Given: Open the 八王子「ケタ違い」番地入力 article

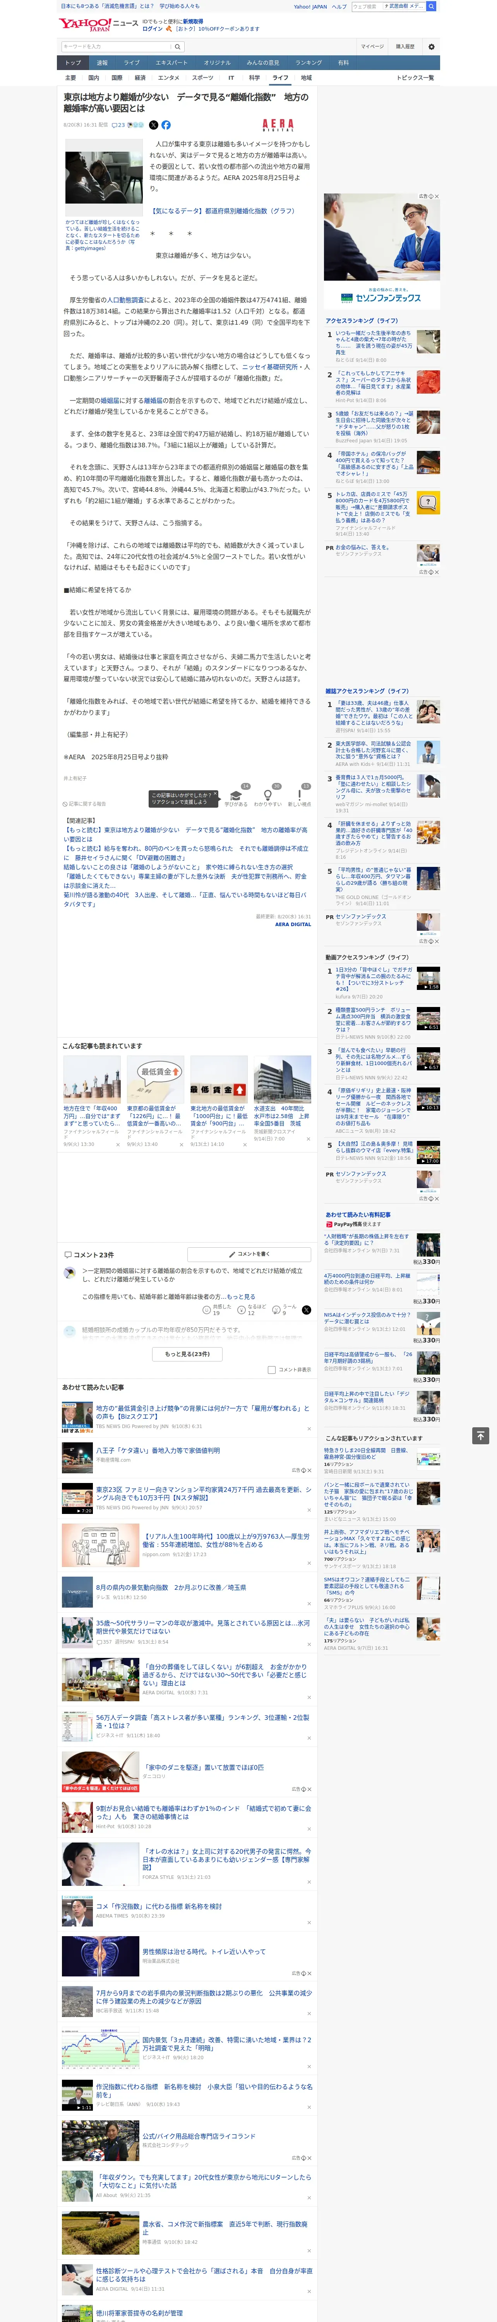Looking at the screenshot, I should (x=158, y=1450).
